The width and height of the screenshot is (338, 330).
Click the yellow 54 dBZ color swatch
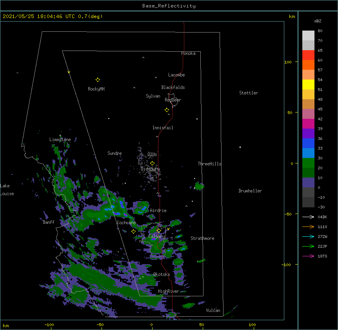[308, 84]
